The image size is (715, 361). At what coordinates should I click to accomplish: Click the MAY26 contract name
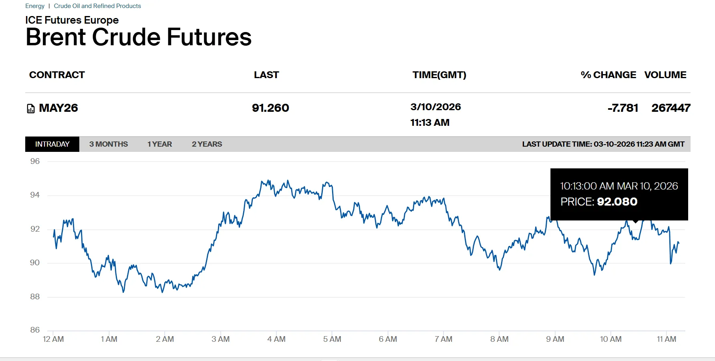tap(58, 108)
